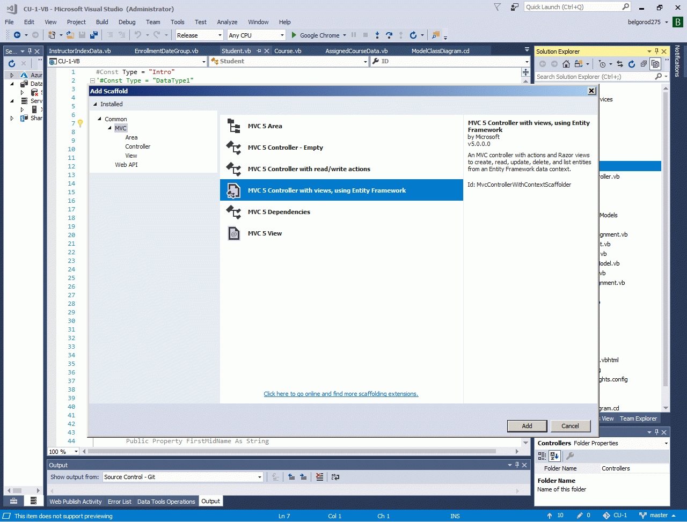This screenshot has height=522, width=687.
Task: Click Solution Explorer vertical scrollbar
Action: point(666,247)
